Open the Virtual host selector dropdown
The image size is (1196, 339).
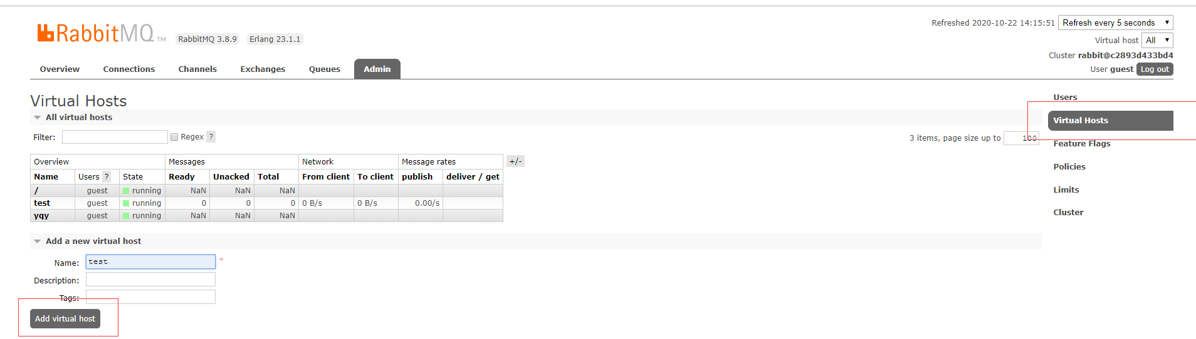tap(1157, 40)
